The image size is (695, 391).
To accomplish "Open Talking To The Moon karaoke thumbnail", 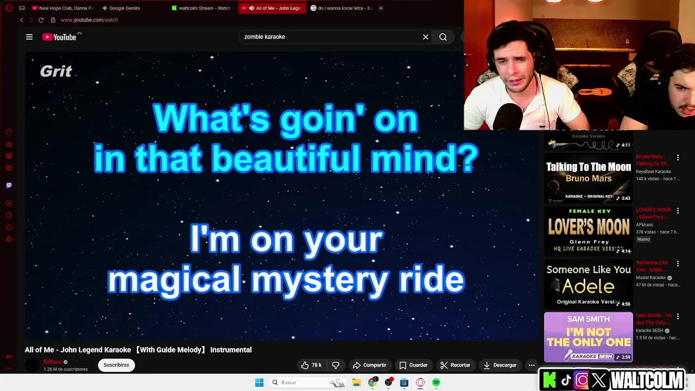I will click(589, 178).
